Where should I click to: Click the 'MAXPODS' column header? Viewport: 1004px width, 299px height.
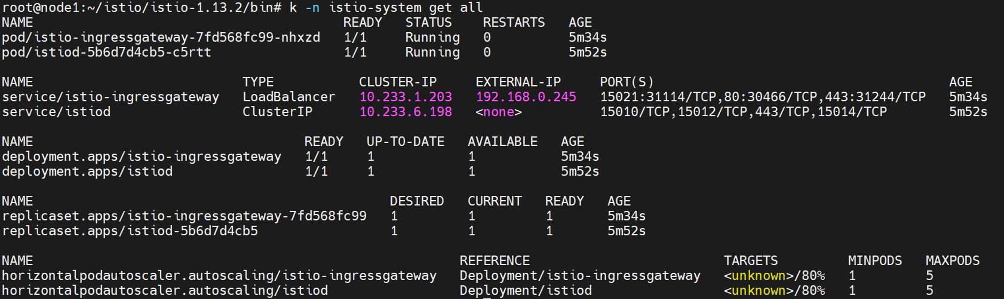[x=953, y=261]
